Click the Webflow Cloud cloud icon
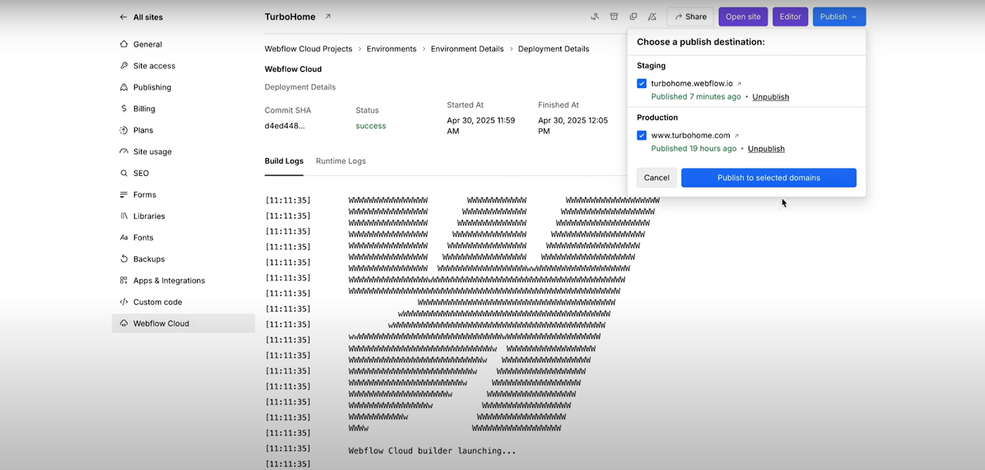Screen dimensions: 985x470 (124, 324)
